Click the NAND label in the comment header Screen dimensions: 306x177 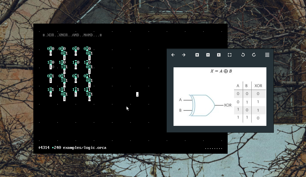88,35
